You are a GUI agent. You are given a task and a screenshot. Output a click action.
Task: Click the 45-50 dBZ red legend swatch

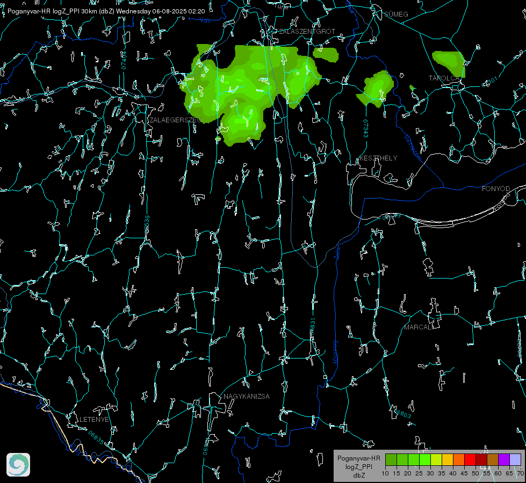pos(470,459)
